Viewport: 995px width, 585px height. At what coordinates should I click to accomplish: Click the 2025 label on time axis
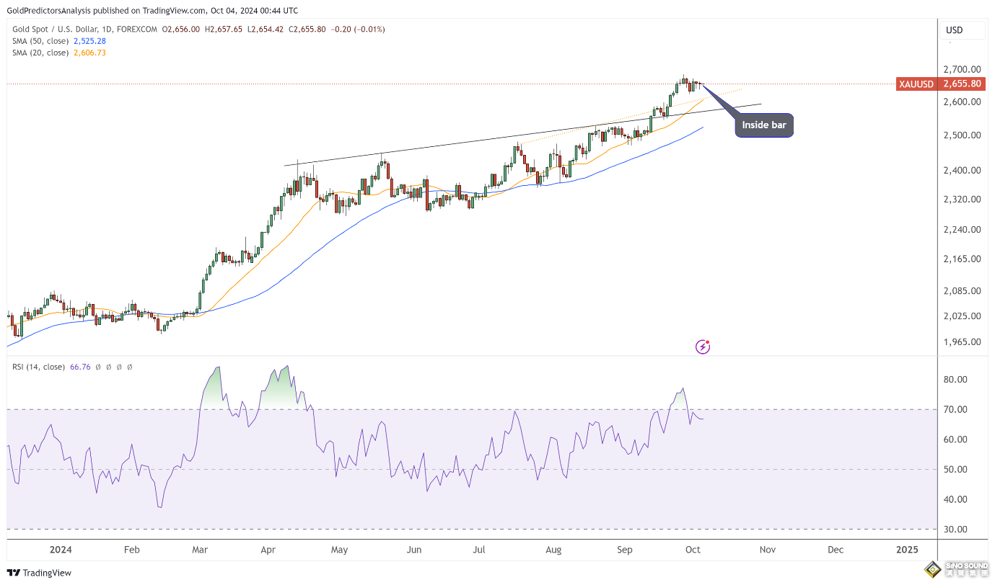[x=907, y=550]
